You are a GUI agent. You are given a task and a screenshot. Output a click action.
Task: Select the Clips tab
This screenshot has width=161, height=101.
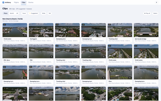(24, 2)
